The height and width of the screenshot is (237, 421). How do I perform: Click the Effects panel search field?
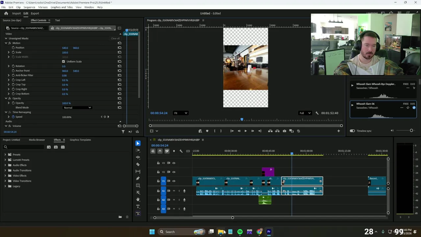pos(23,147)
